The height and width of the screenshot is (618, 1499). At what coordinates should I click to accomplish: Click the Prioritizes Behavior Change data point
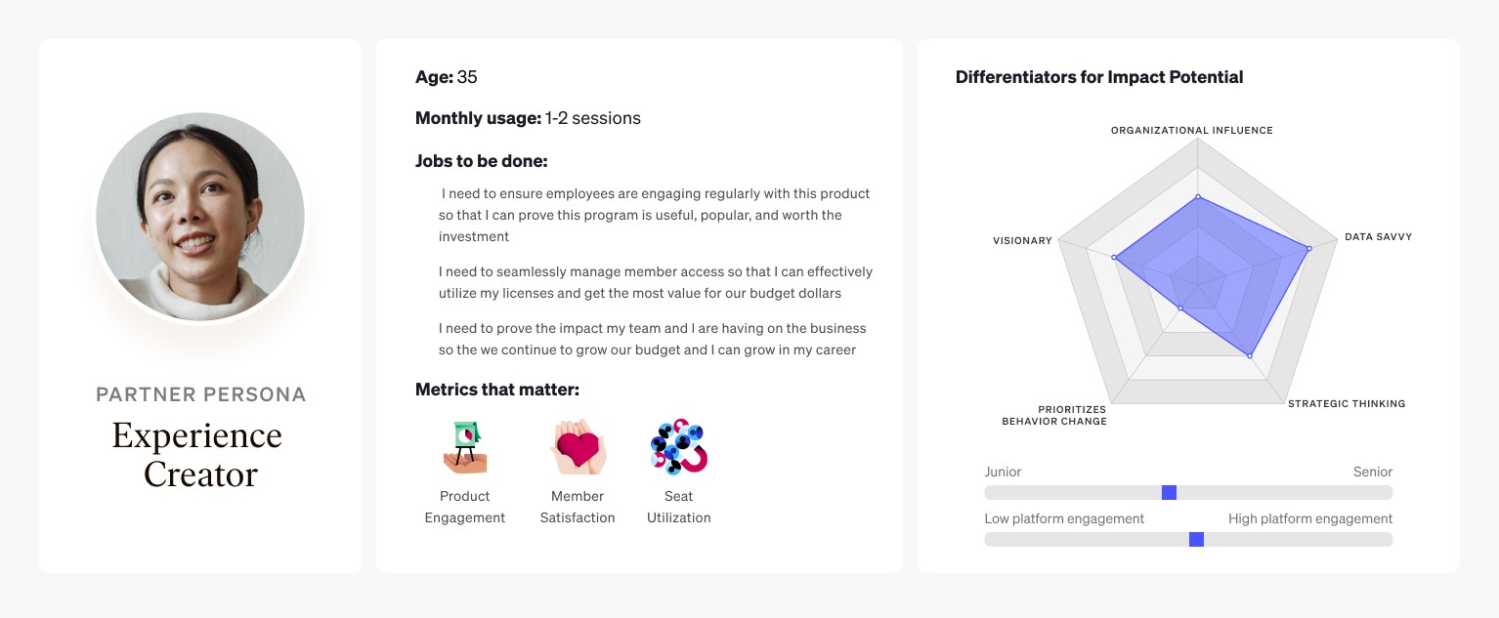pyautogui.click(x=1180, y=309)
